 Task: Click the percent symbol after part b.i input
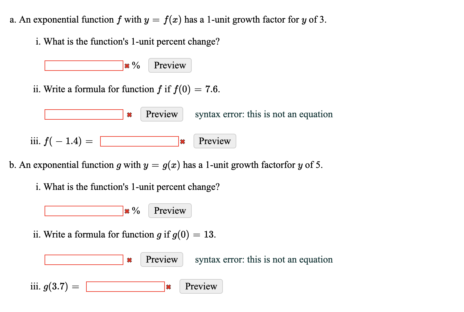136,210
